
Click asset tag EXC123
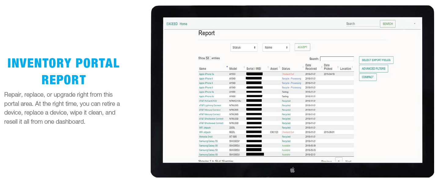tap(274, 132)
